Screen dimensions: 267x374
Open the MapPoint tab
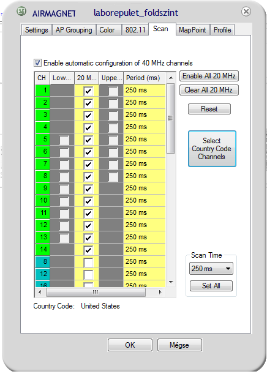tap(192, 30)
